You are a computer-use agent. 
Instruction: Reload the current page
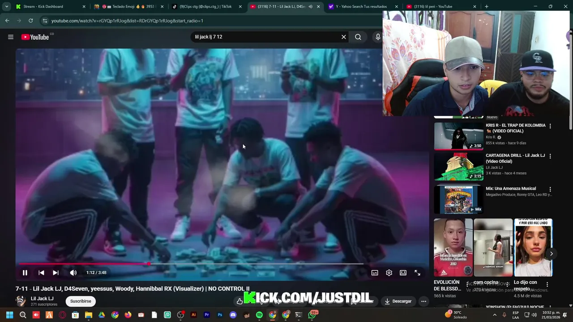coord(30,21)
